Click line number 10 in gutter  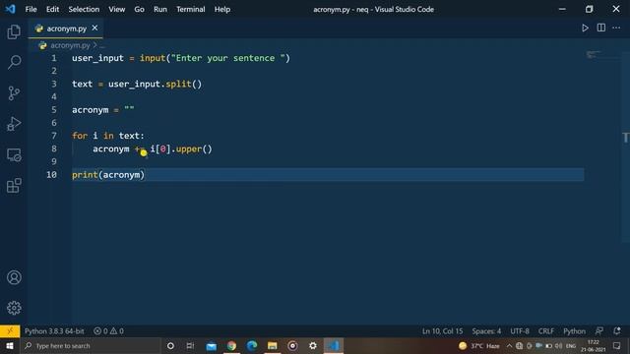51,175
